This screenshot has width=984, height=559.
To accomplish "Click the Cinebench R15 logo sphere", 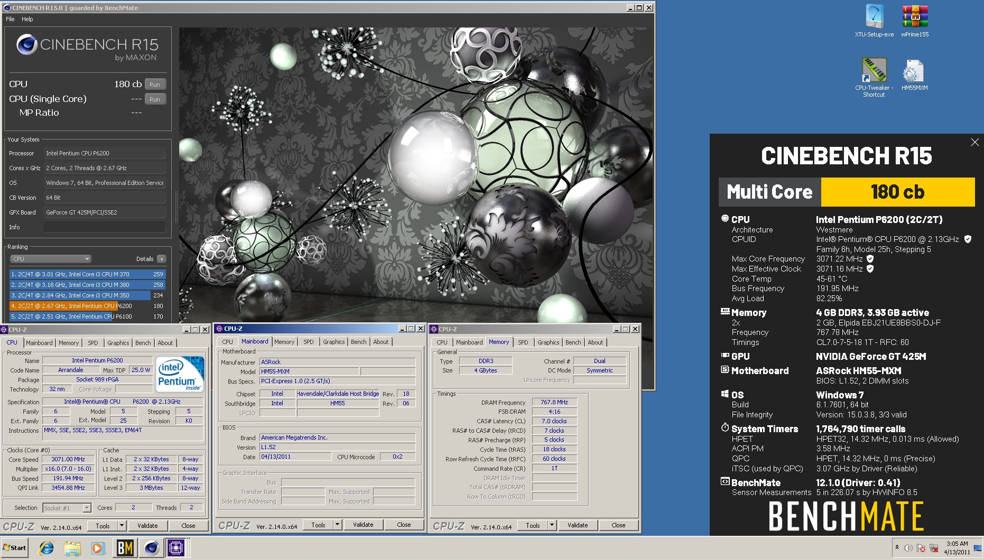I will (x=27, y=44).
